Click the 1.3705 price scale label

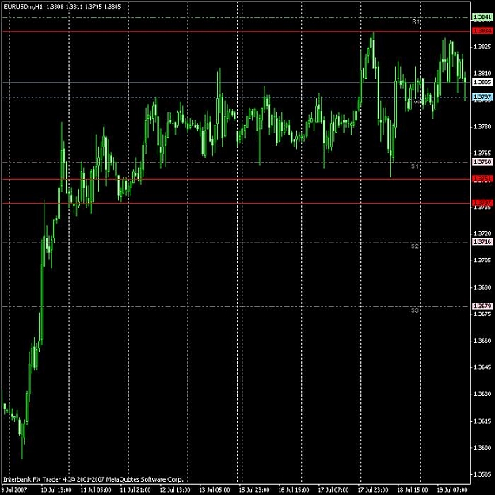pos(482,261)
